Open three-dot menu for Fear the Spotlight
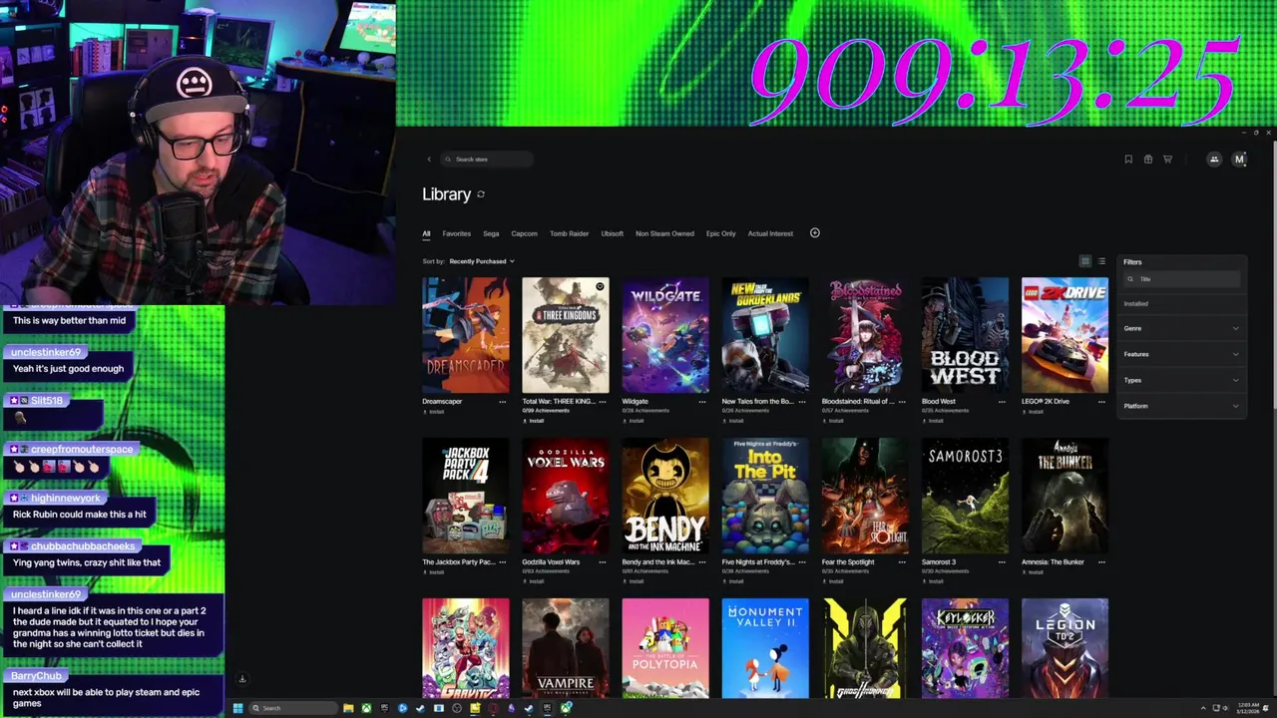 [x=901, y=562]
